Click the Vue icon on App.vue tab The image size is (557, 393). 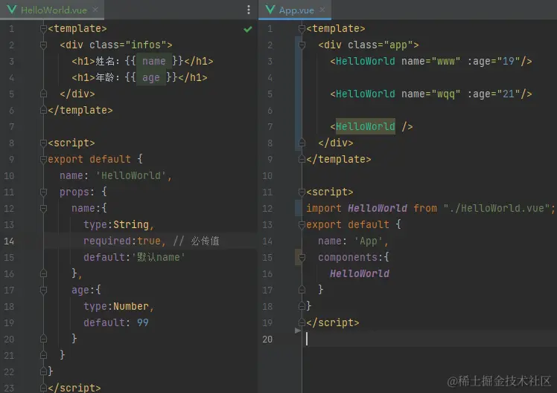pyautogui.click(x=270, y=10)
